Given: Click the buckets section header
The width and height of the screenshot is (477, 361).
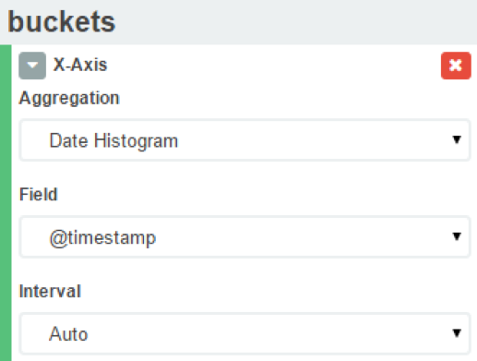Looking at the screenshot, I should click(x=62, y=21).
